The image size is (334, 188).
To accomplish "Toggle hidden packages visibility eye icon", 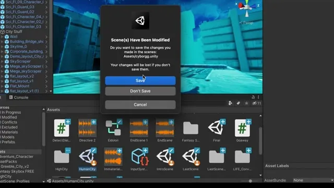I will [x=257, y=103].
